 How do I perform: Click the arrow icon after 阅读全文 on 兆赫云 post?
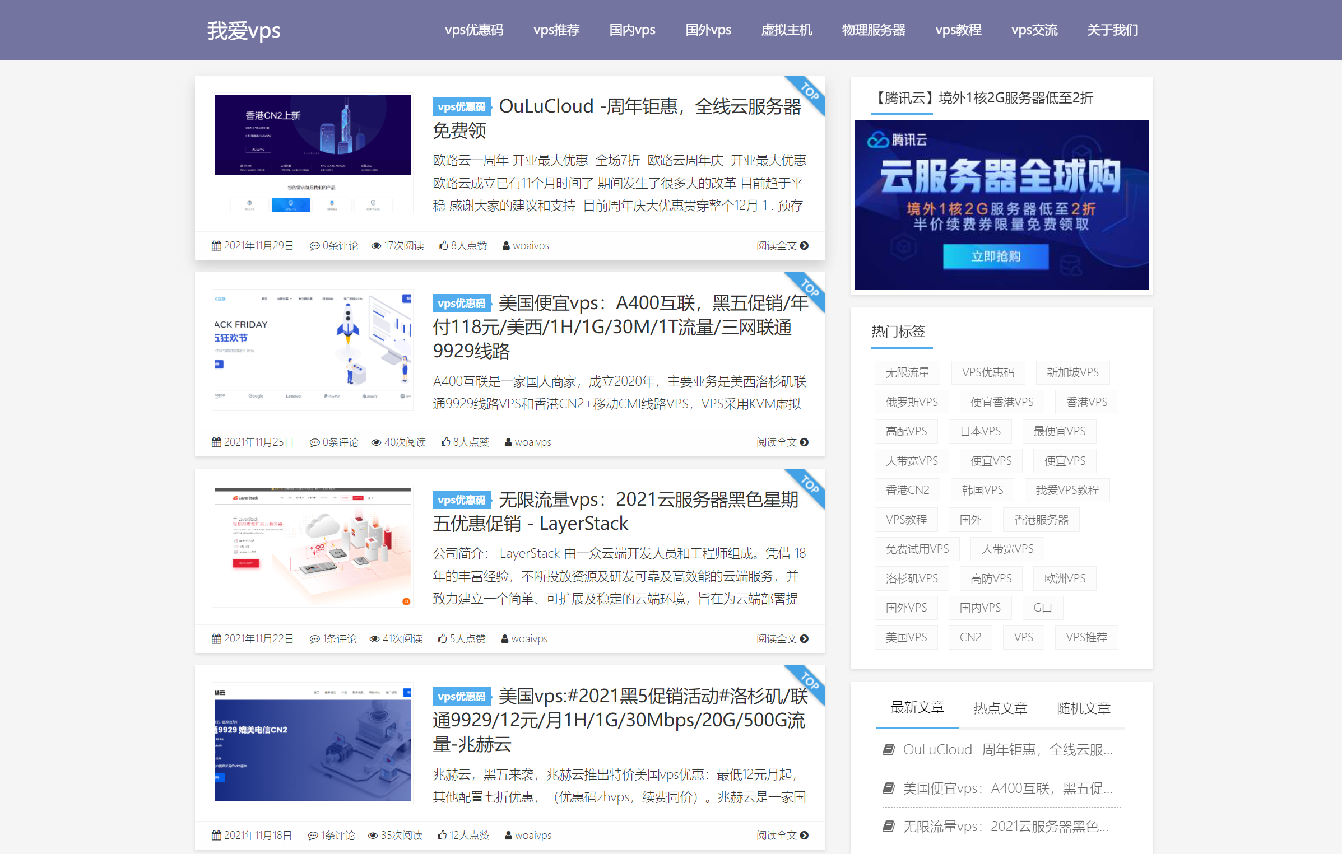point(804,835)
